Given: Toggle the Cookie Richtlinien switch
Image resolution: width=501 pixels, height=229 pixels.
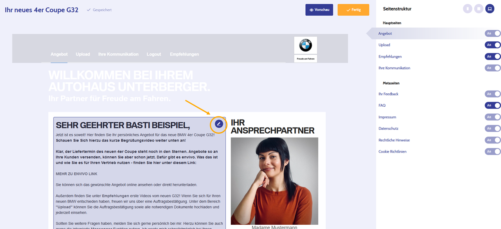Looking at the screenshot, I should pos(493,151).
